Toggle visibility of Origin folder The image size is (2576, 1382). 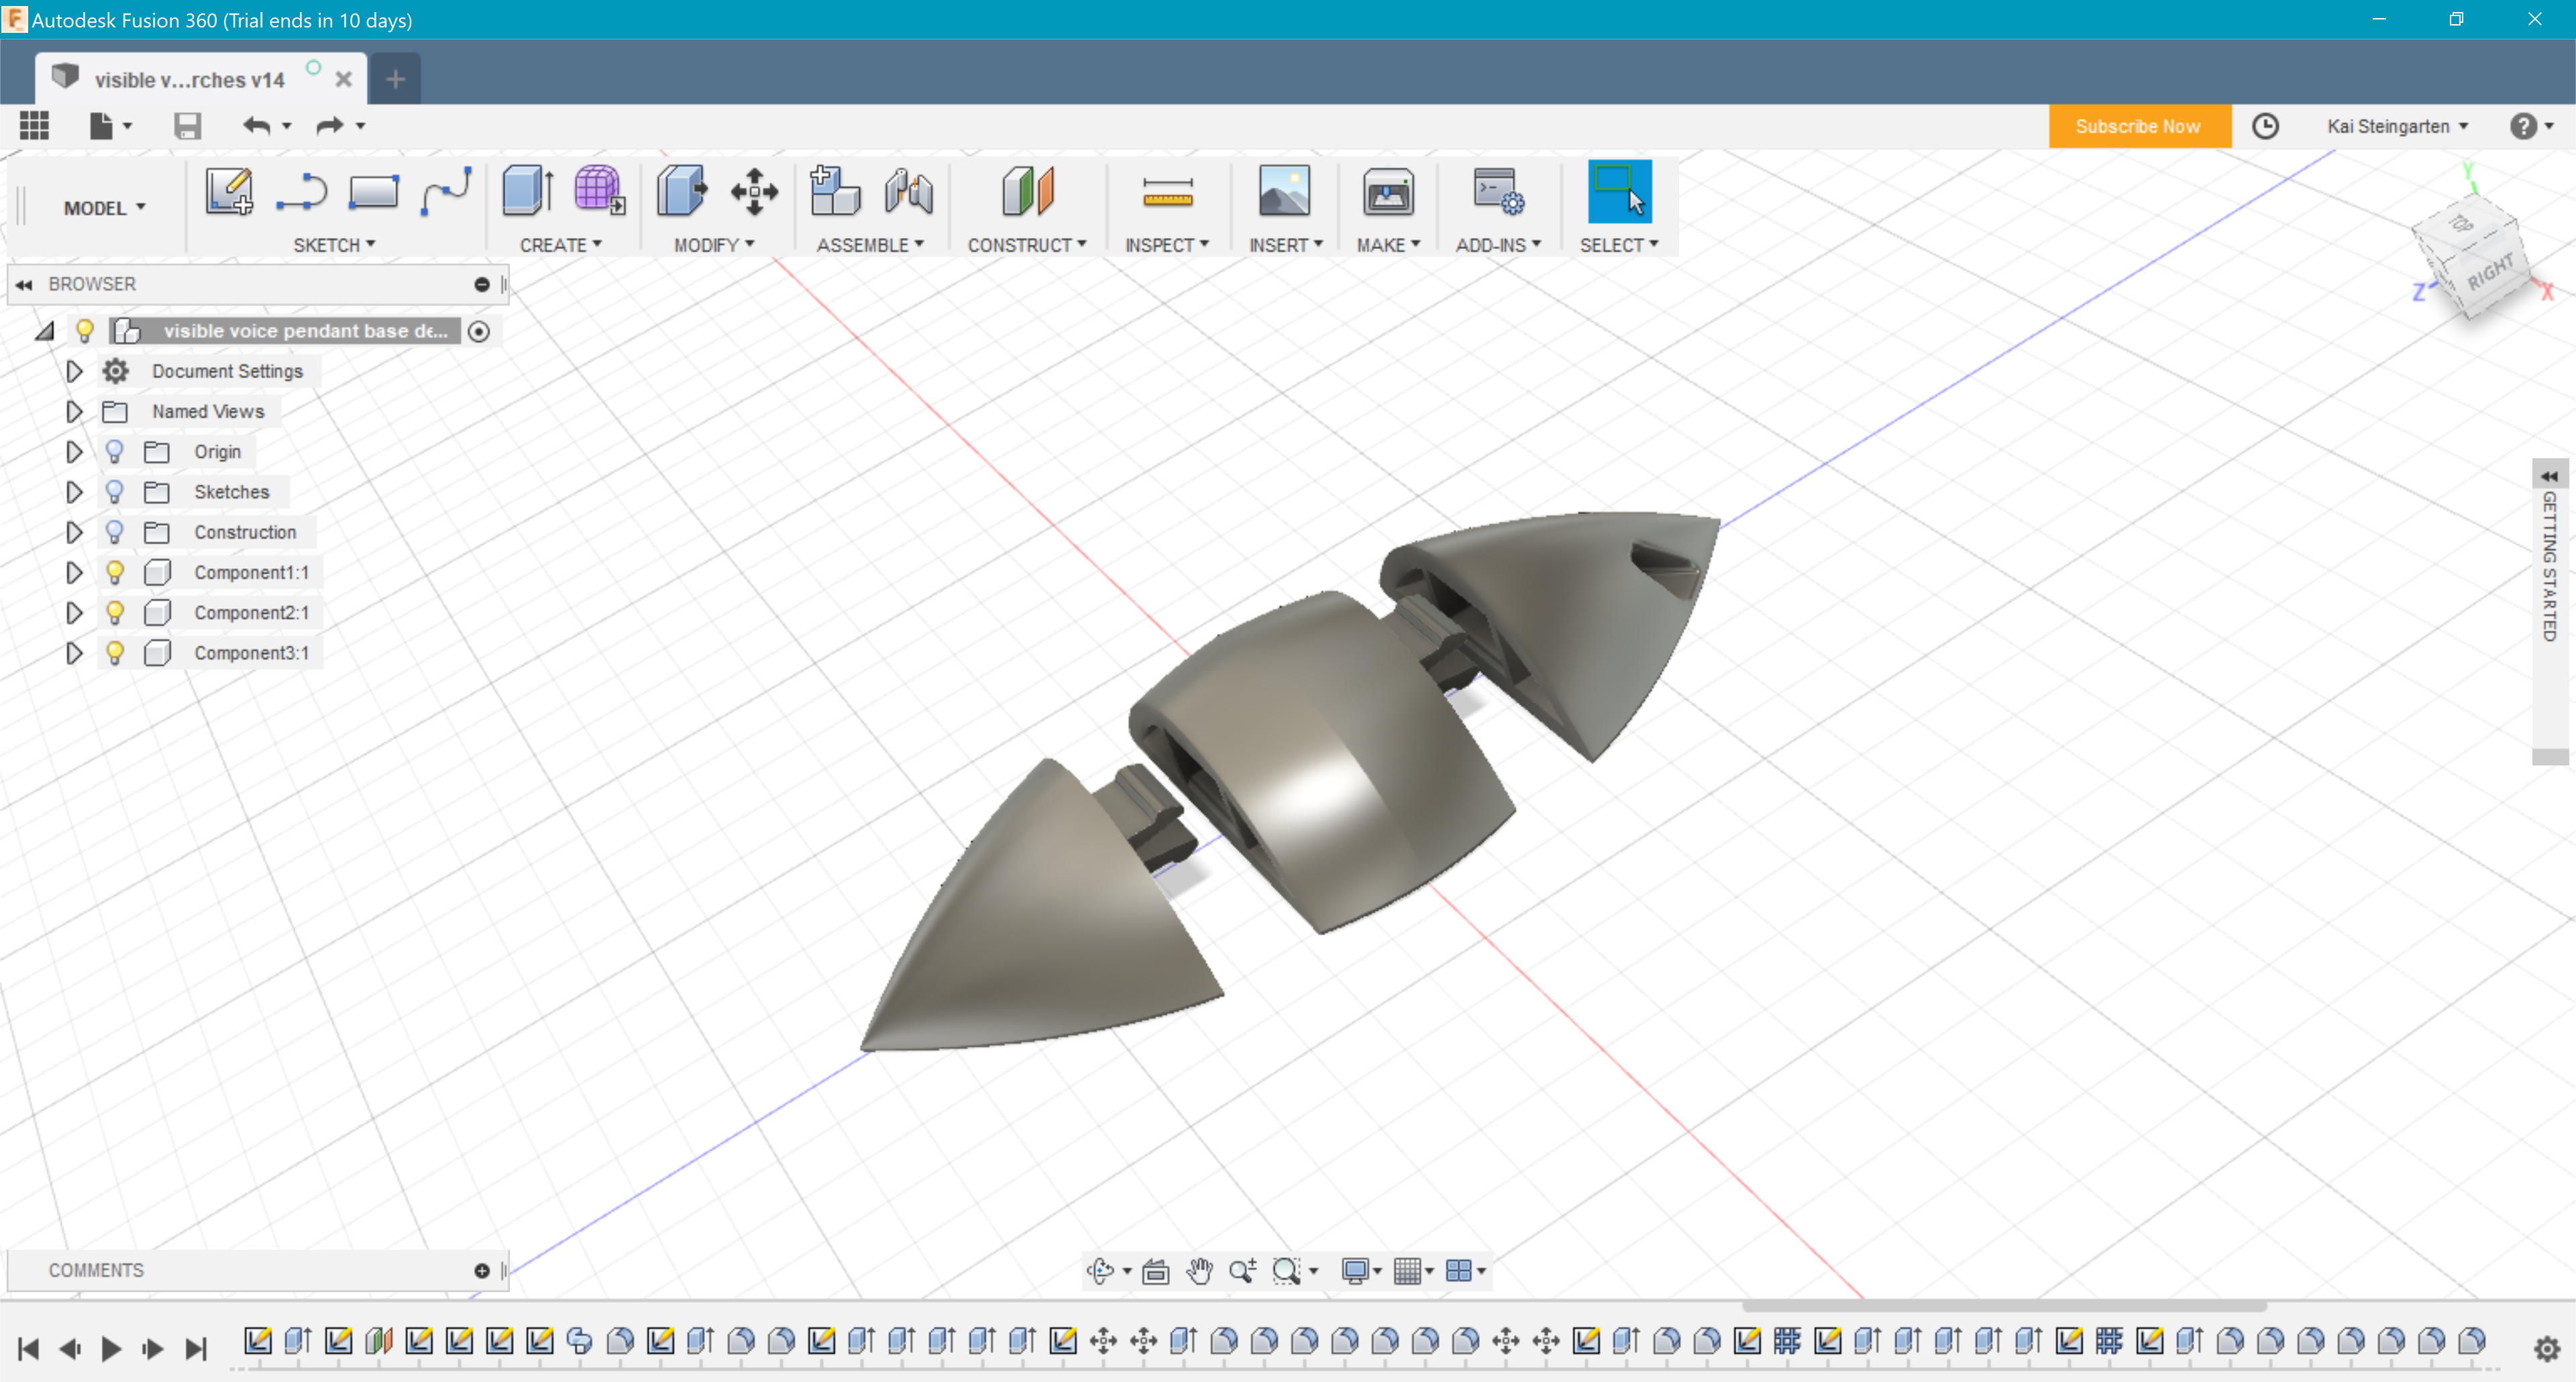click(115, 452)
